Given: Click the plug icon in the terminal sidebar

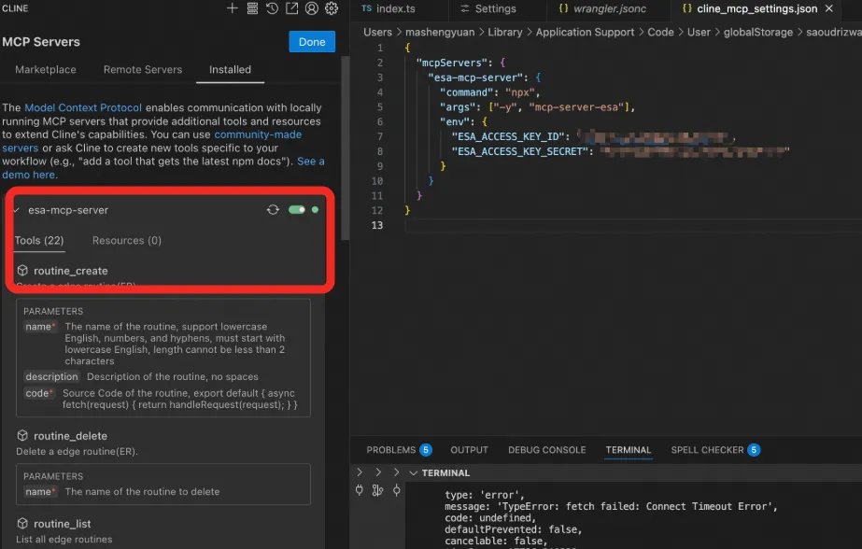Looking at the screenshot, I should click(359, 489).
